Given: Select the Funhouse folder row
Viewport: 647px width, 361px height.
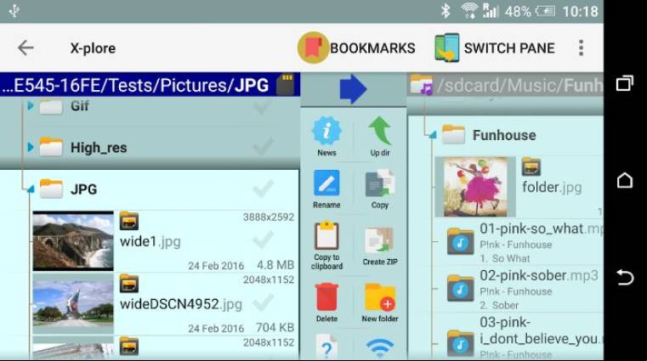Looking at the screenshot, I should click(506, 135).
